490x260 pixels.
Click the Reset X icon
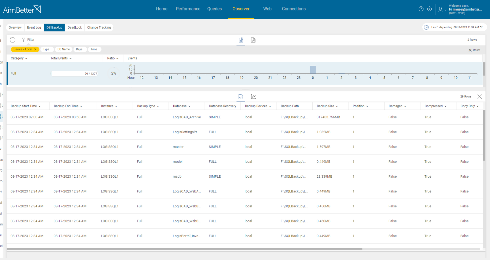tap(470, 50)
